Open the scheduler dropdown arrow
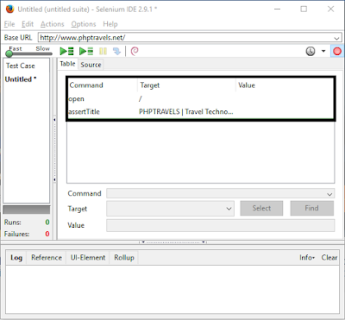The width and height of the screenshot is (345, 320). [323, 51]
